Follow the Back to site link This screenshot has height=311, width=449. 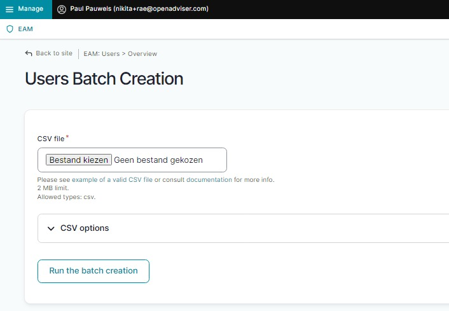[54, 53]
